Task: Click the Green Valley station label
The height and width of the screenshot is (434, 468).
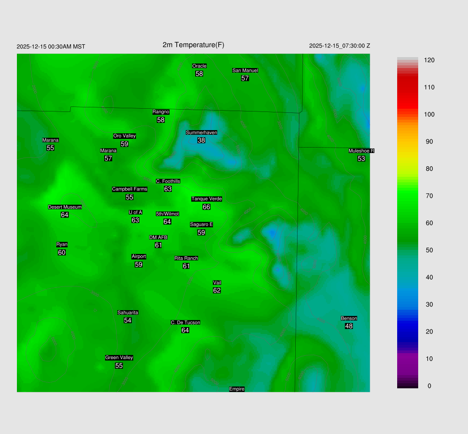Action: coord(119,358)
